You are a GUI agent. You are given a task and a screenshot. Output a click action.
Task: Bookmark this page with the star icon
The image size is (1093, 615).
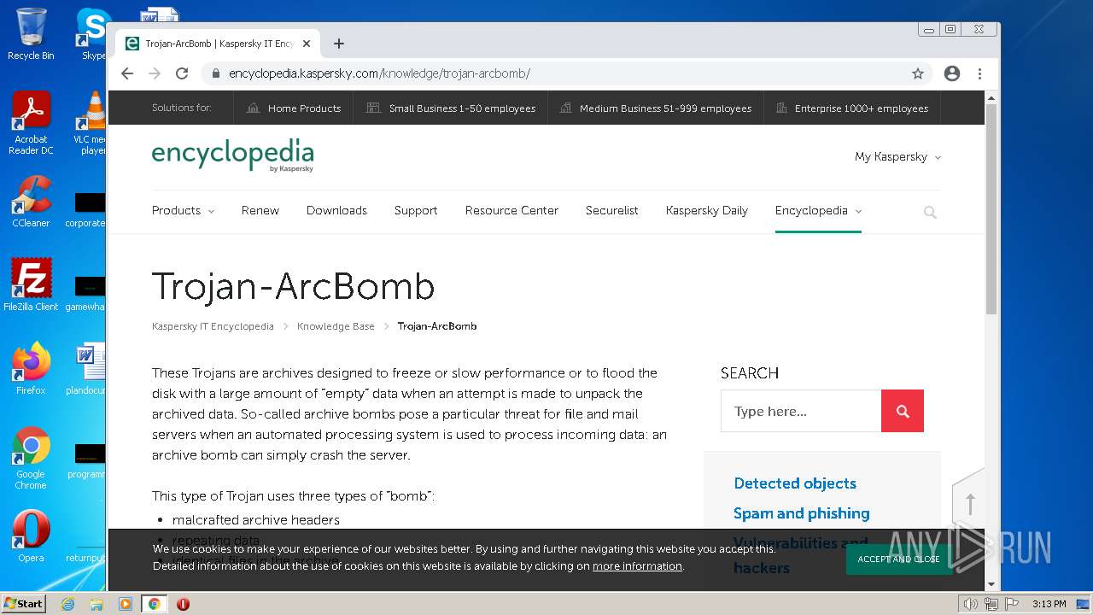(x=918, y=73)
